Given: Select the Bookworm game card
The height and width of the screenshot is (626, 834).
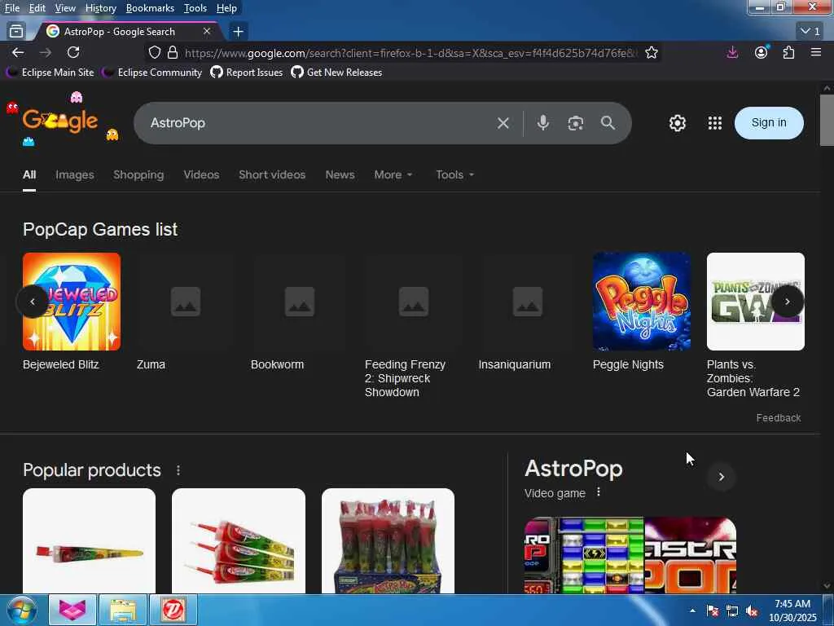Looking at the screenshot, I should 300,311.
